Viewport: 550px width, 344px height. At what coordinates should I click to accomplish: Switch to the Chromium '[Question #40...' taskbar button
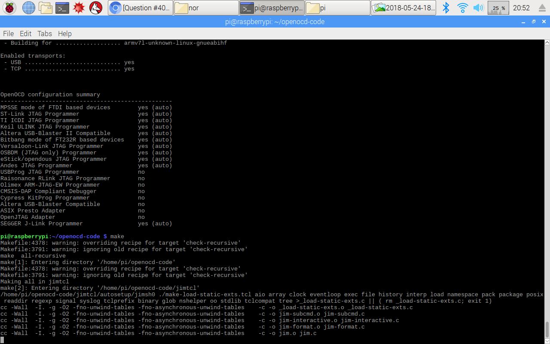141,8
